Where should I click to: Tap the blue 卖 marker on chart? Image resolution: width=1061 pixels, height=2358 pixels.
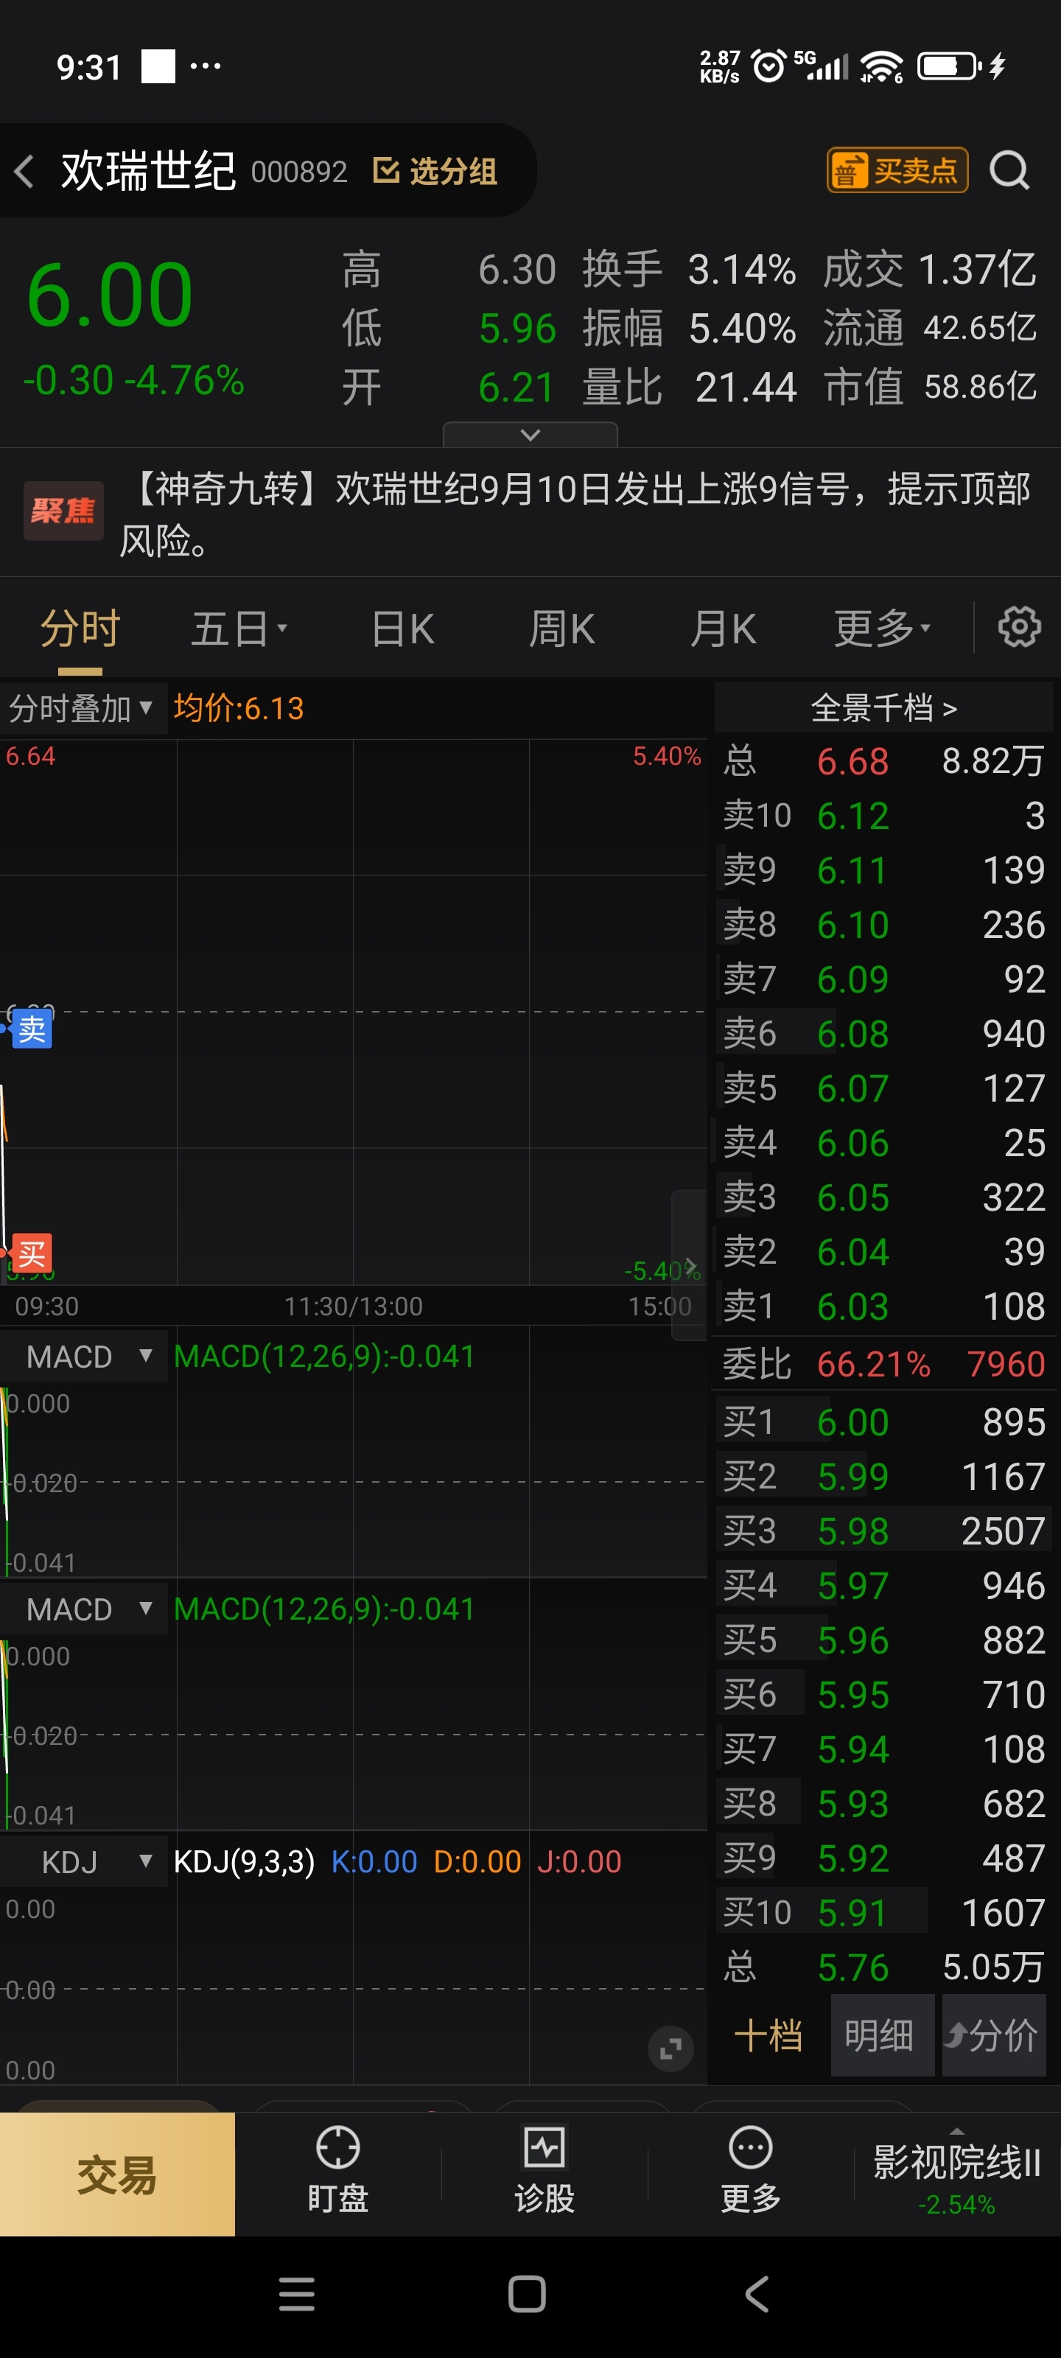point(31,1030)
